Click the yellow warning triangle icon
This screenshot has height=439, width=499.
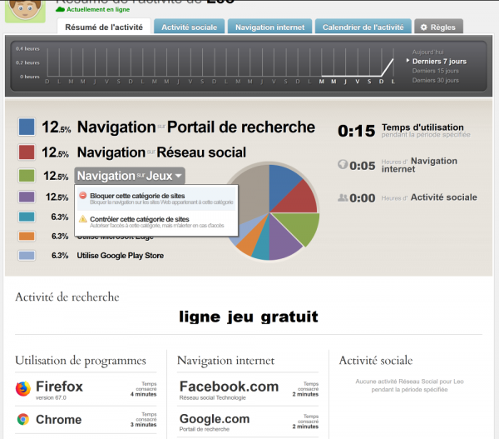click(82, 219)
